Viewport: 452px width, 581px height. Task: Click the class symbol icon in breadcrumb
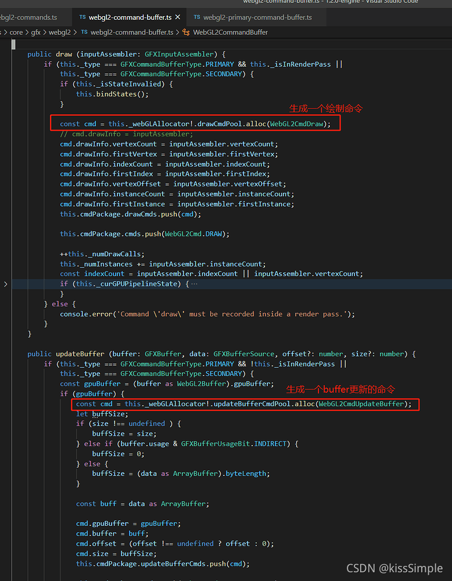(186, 32)
